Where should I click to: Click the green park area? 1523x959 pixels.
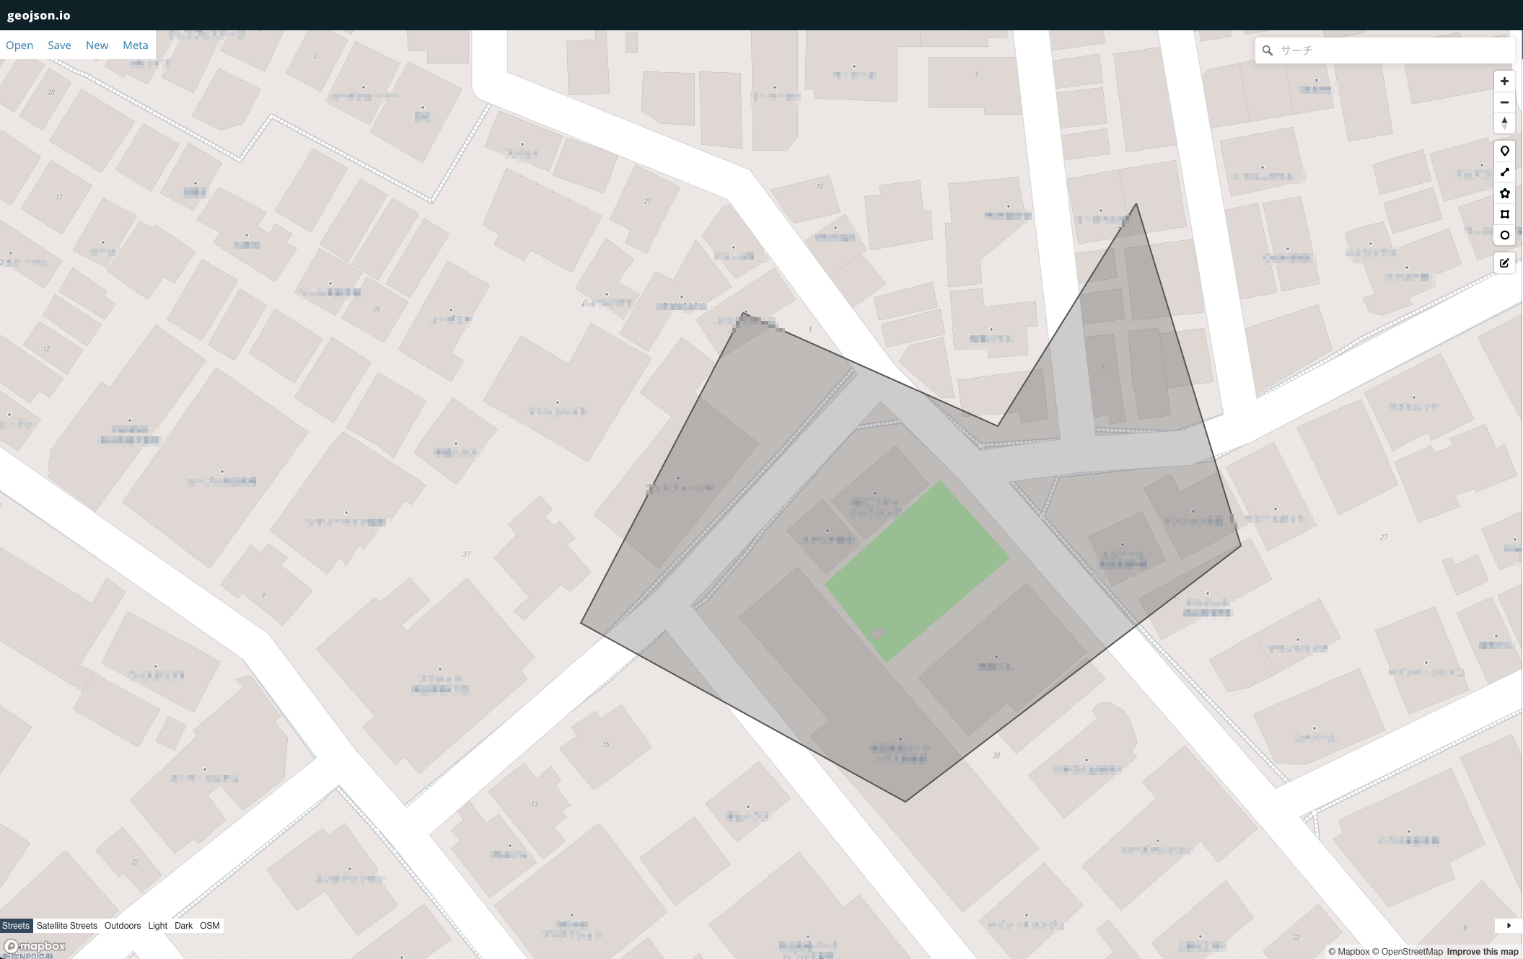(x=917, y=571)
